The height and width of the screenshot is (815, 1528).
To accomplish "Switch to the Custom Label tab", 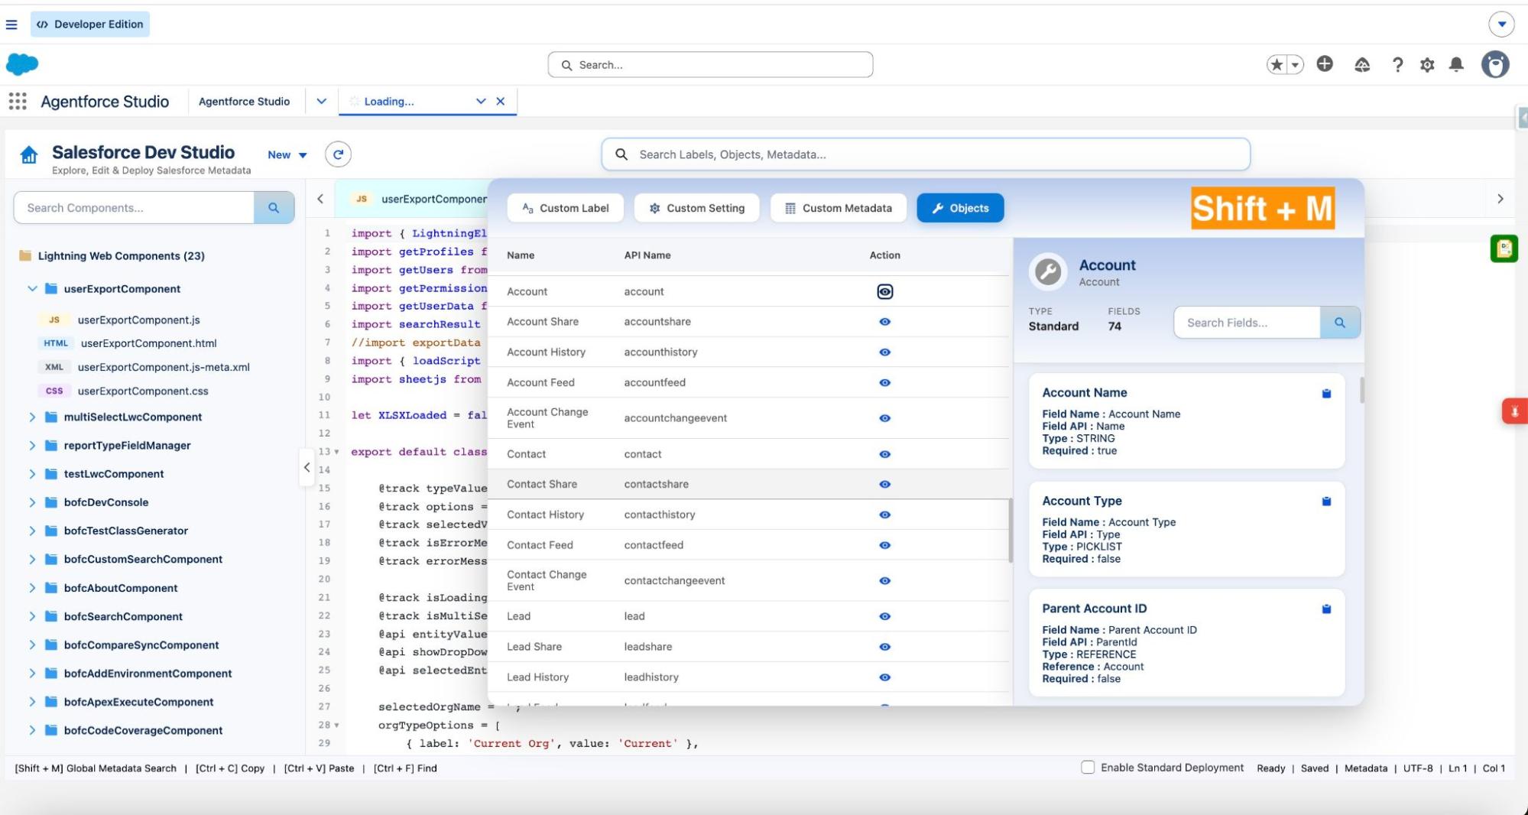I will tap(565, 208).
